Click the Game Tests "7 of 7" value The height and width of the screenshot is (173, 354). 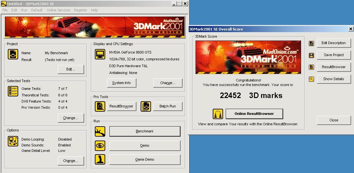(x=63, y=89)
